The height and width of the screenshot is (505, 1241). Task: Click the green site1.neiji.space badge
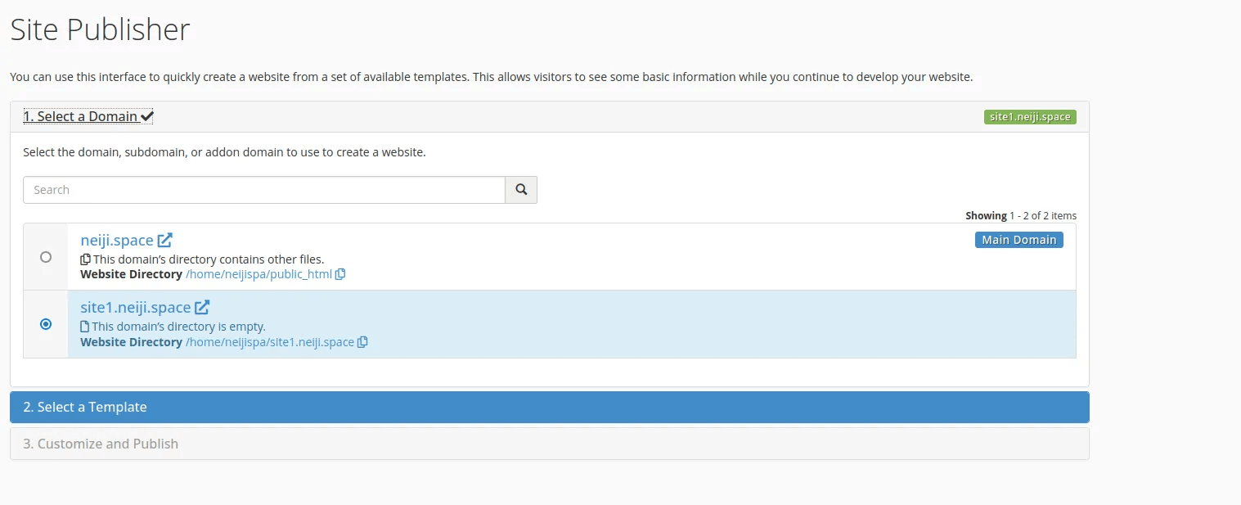[1030, 117]
